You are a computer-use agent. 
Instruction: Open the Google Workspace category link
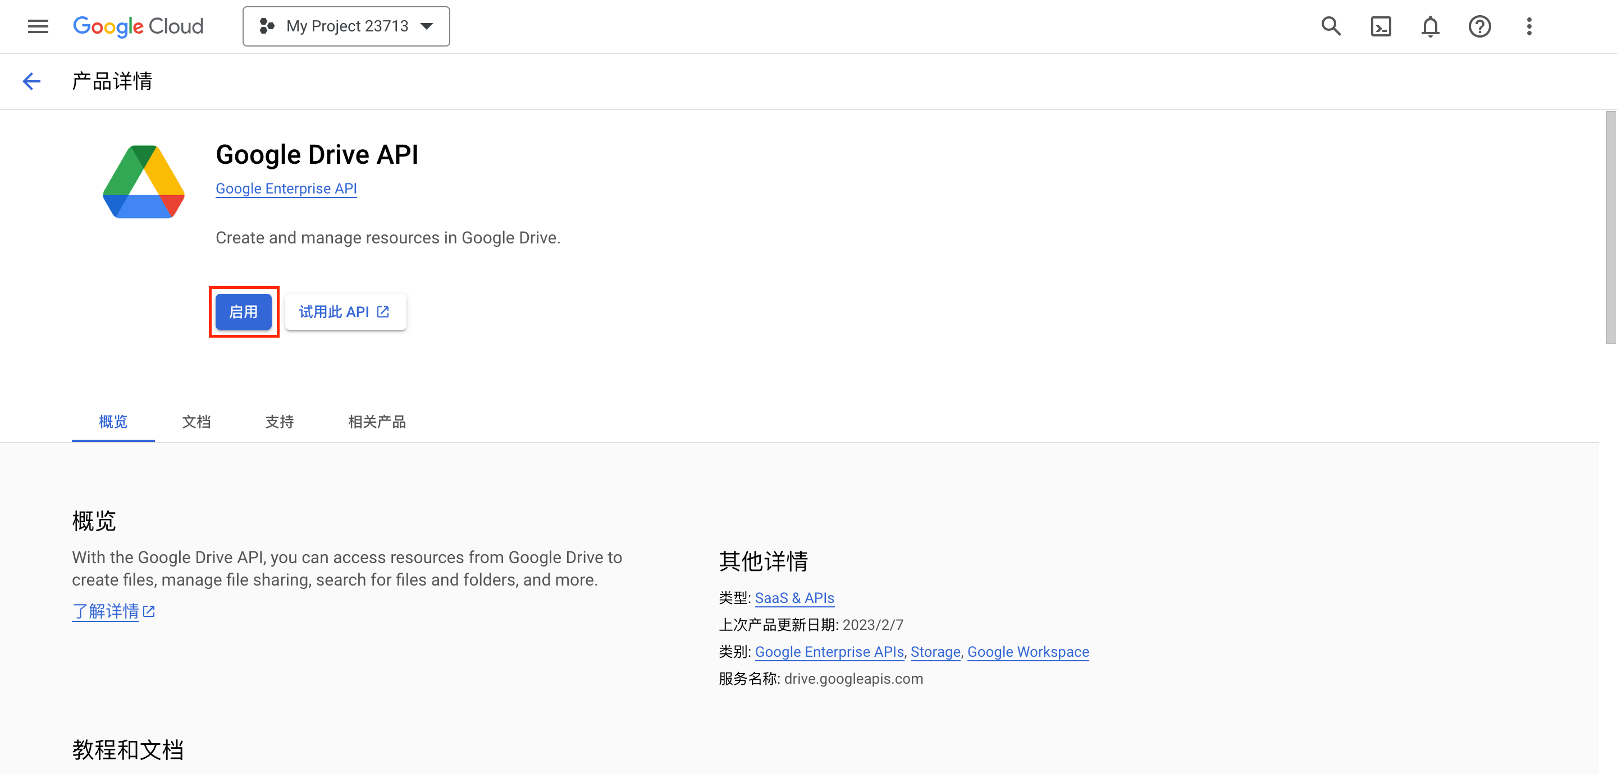point(1027,652)
